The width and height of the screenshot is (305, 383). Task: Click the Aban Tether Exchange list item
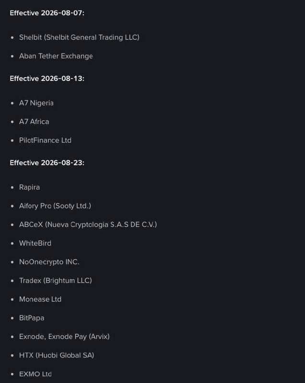tap(56, 56)
